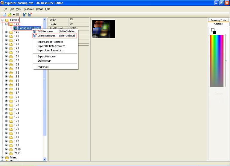
Task: Click the Delete Resource toolbar icon
Action: tap(30, 15)
